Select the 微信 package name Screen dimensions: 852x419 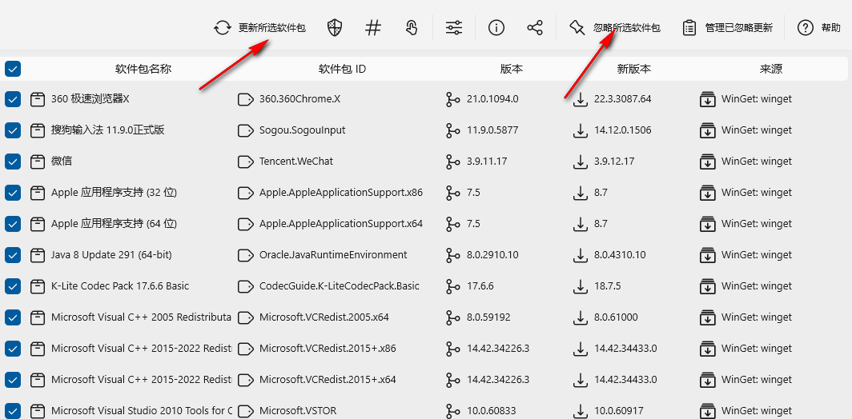coord(62,162)
